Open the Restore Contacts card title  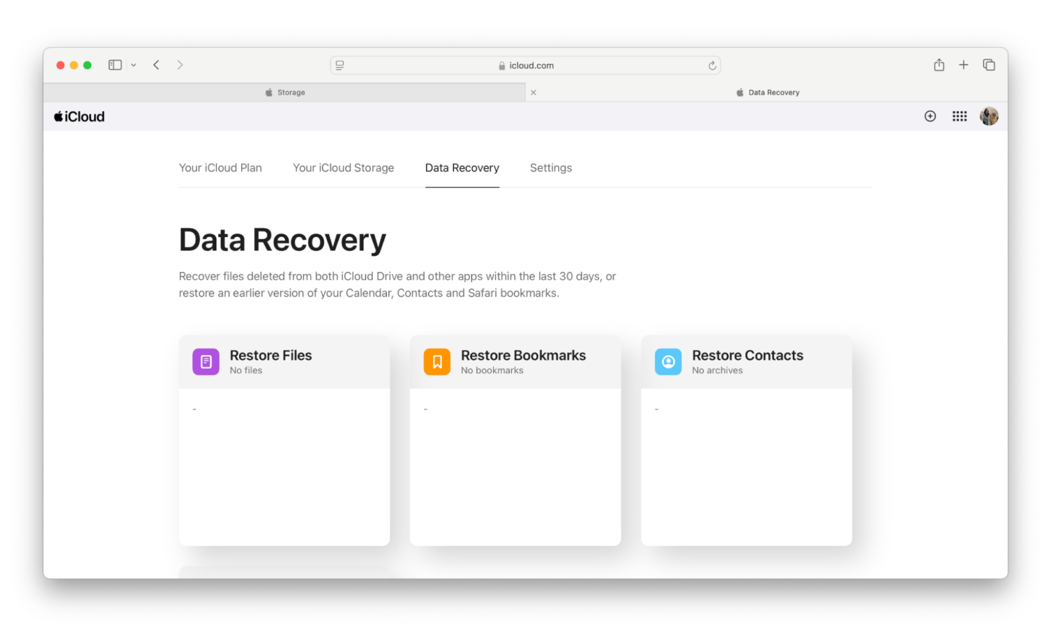tap(748, 355)
